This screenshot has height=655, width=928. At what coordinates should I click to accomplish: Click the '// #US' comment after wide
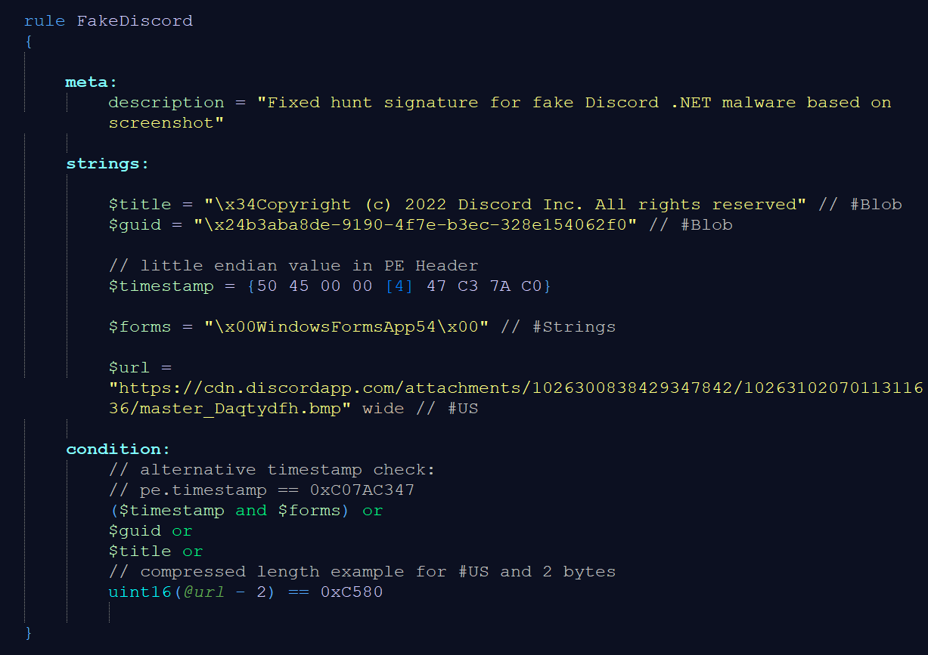(x=447, y=409)
